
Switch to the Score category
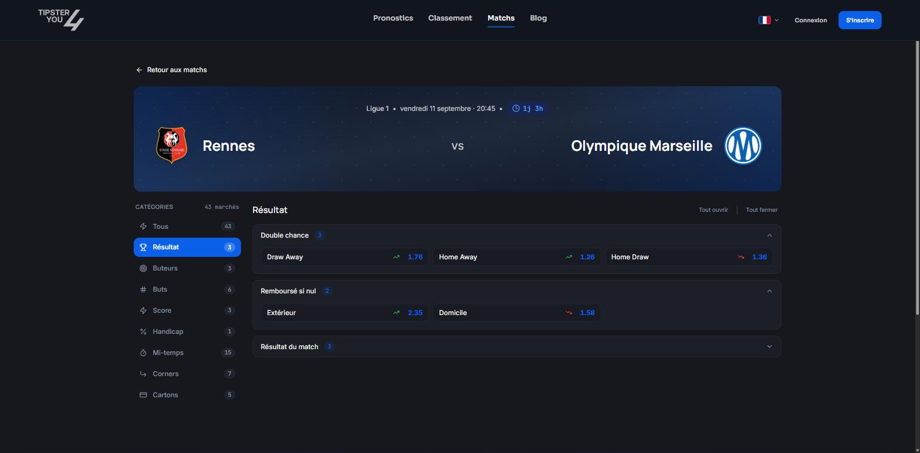[187, 310]
